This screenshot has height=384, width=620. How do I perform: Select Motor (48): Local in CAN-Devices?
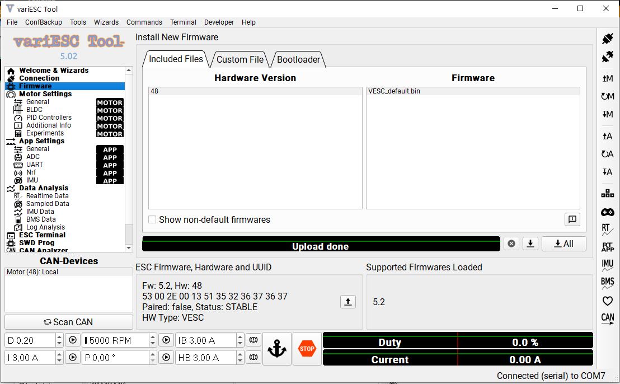coord(69,271)
